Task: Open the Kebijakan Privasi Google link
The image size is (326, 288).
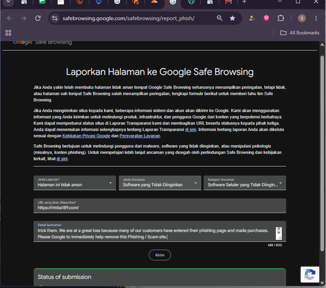Action: 86,136
